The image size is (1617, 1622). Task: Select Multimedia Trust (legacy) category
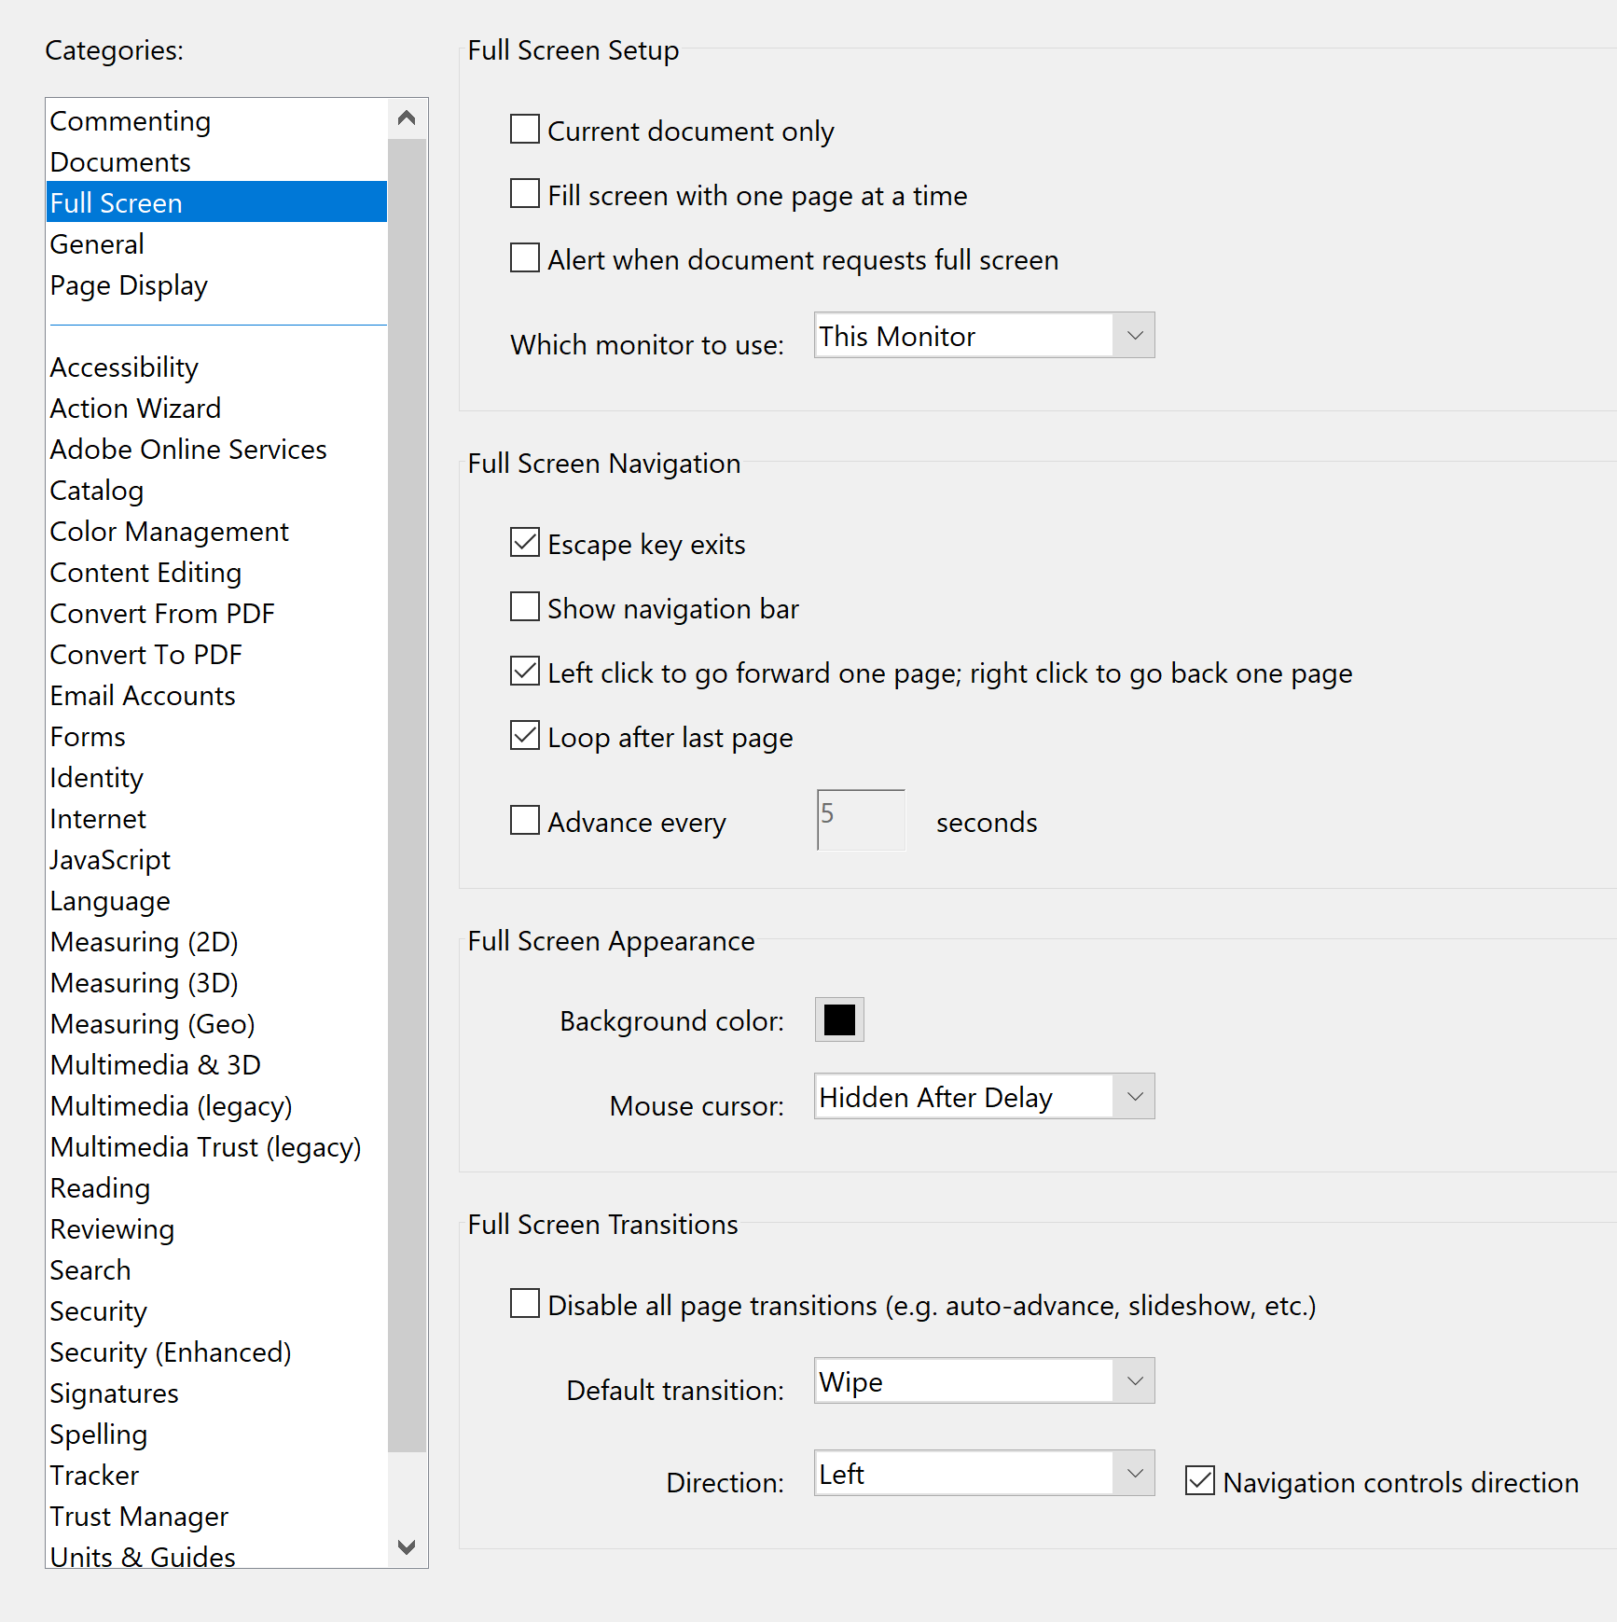click(216, 1147)
